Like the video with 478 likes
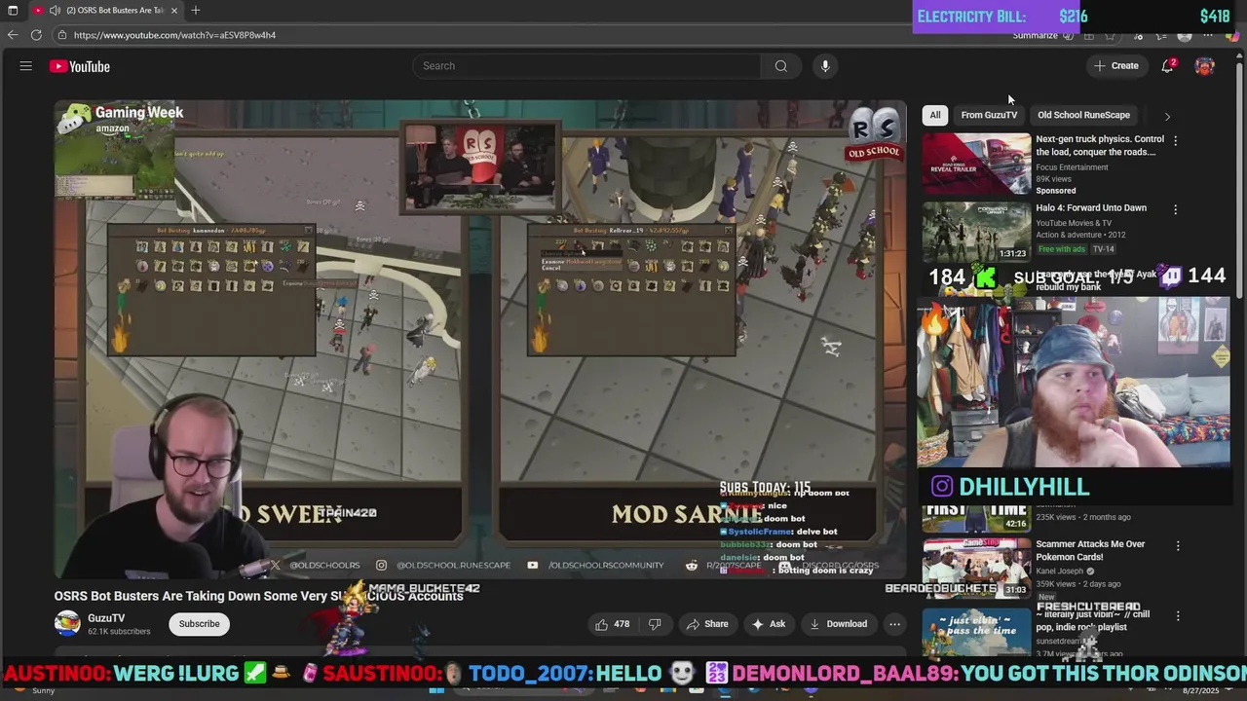1247x701 pixels. click(x=611, y=624)
